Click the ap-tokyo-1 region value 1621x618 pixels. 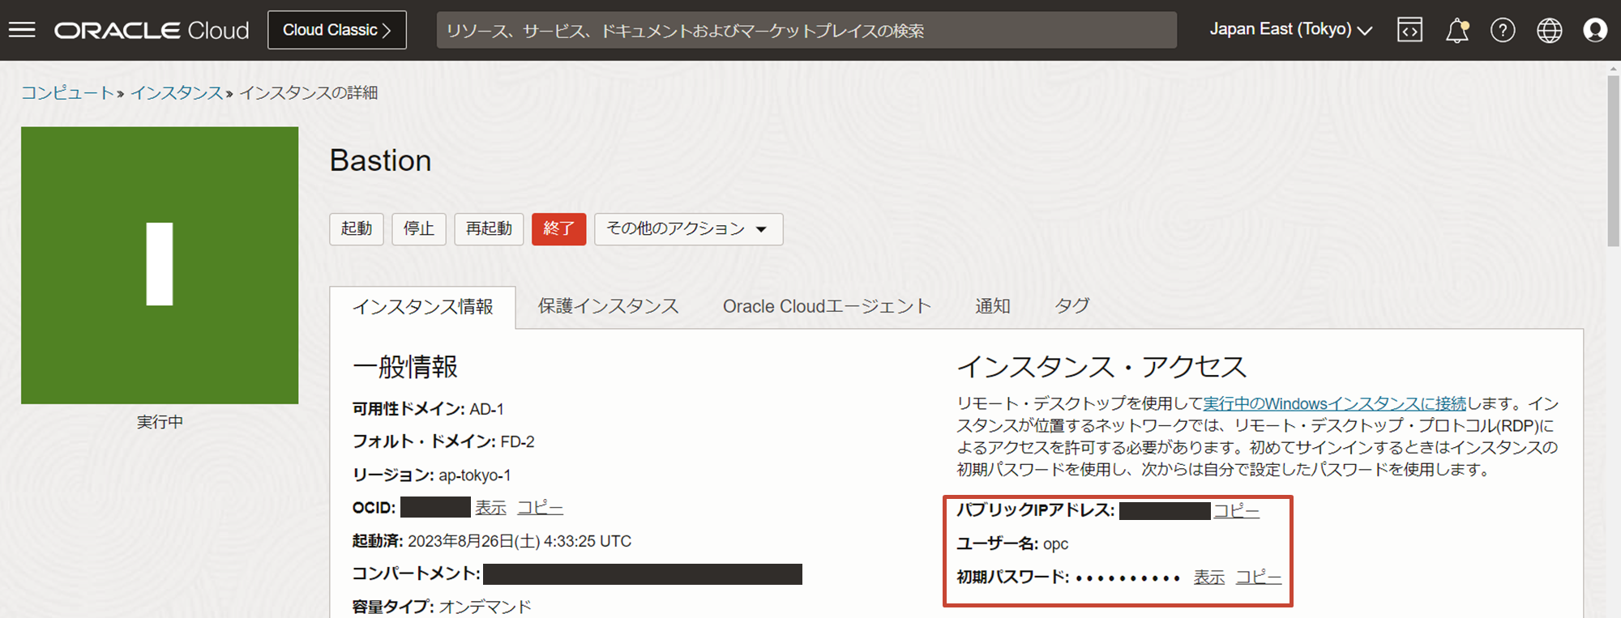(x=475, y=475)
